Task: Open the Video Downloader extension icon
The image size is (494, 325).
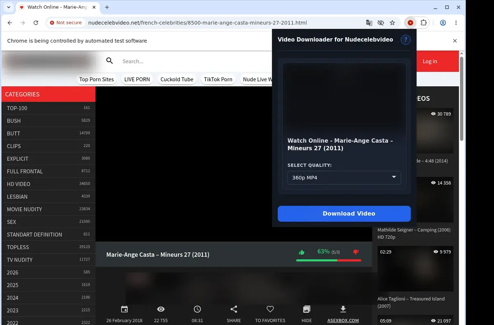Action: (410, 23)
